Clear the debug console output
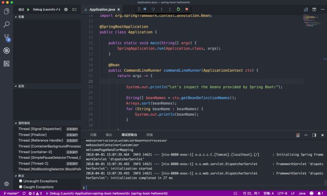 click(x=298, y=135)
